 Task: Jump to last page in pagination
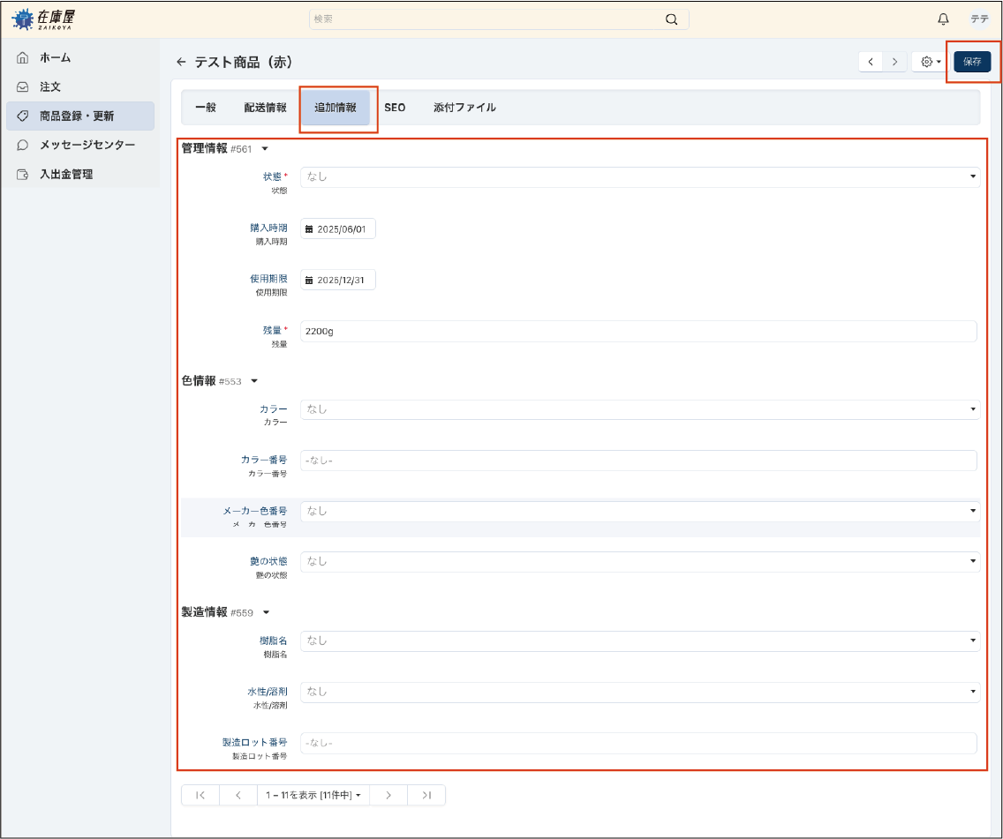point(426,795)
